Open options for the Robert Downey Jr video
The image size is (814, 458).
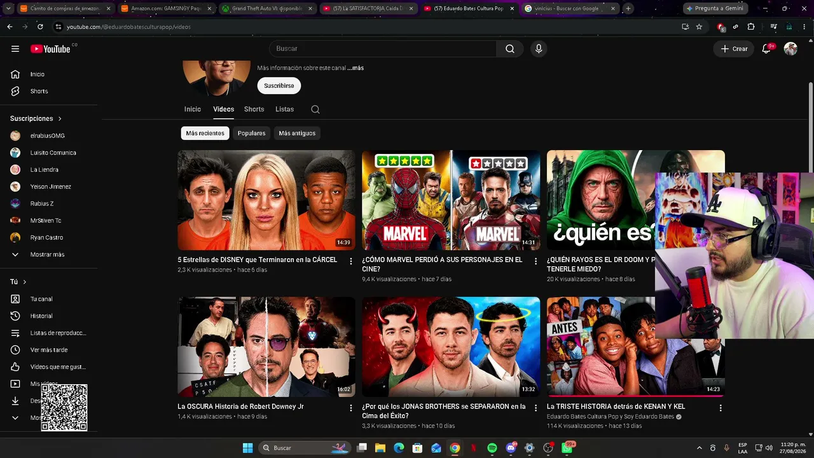click(x=351, y=408)
